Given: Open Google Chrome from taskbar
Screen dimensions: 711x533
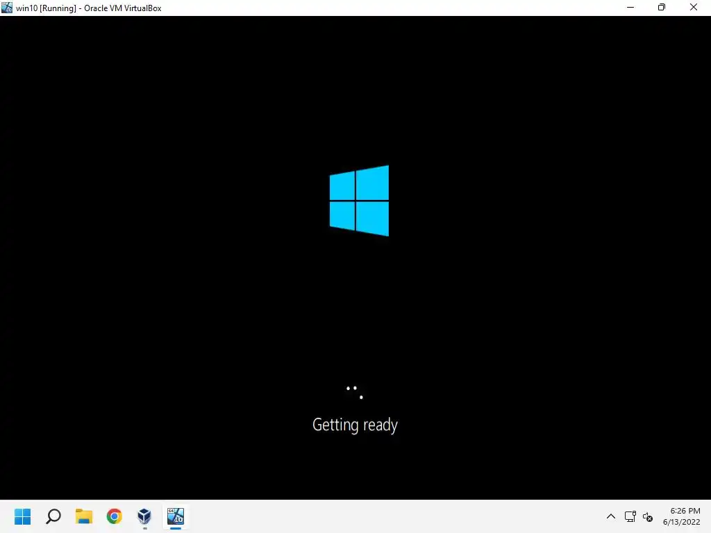Looking at the screenshot, I should click(115, 516).
